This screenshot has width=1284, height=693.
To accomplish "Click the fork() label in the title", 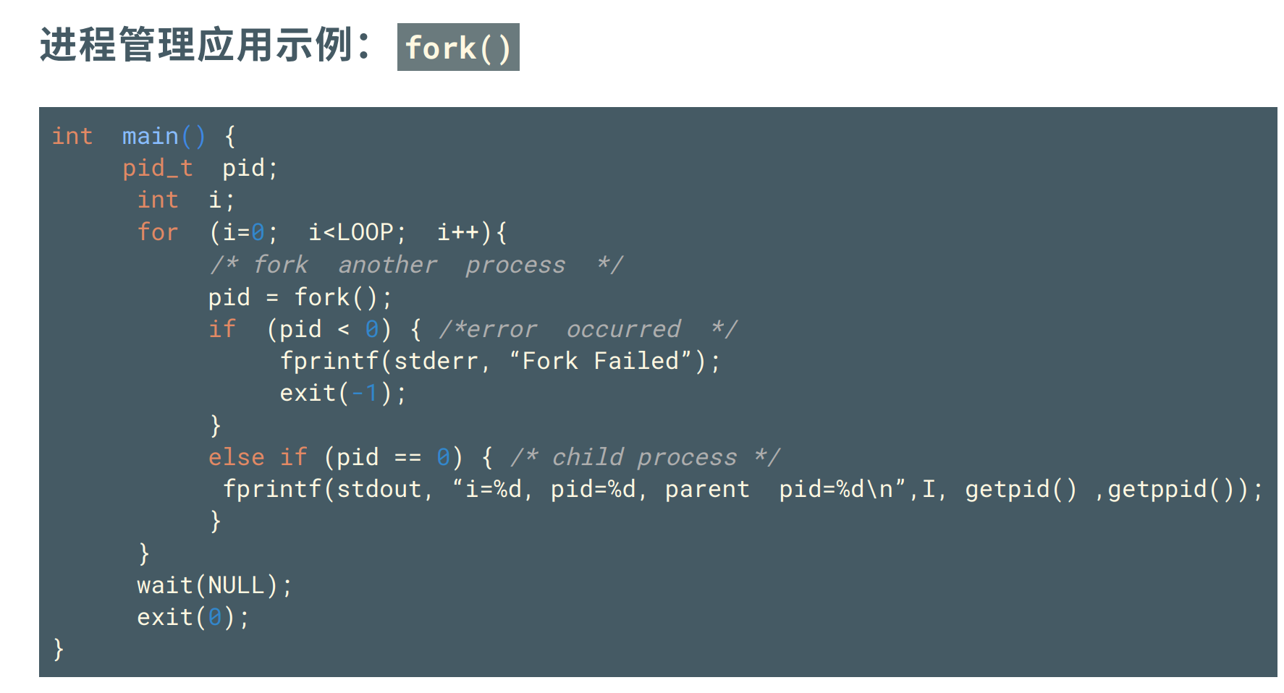I will pos(457,48).
